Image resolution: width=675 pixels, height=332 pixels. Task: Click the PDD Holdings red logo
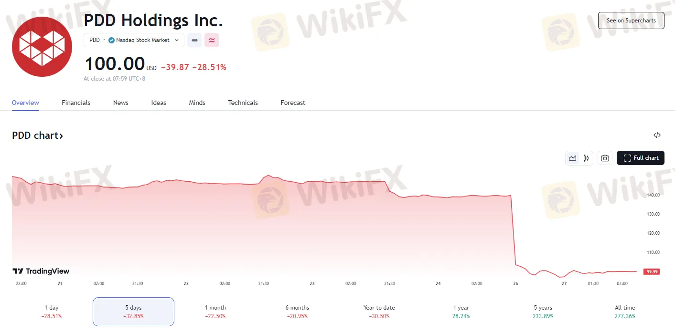click(x=42, y=47)
